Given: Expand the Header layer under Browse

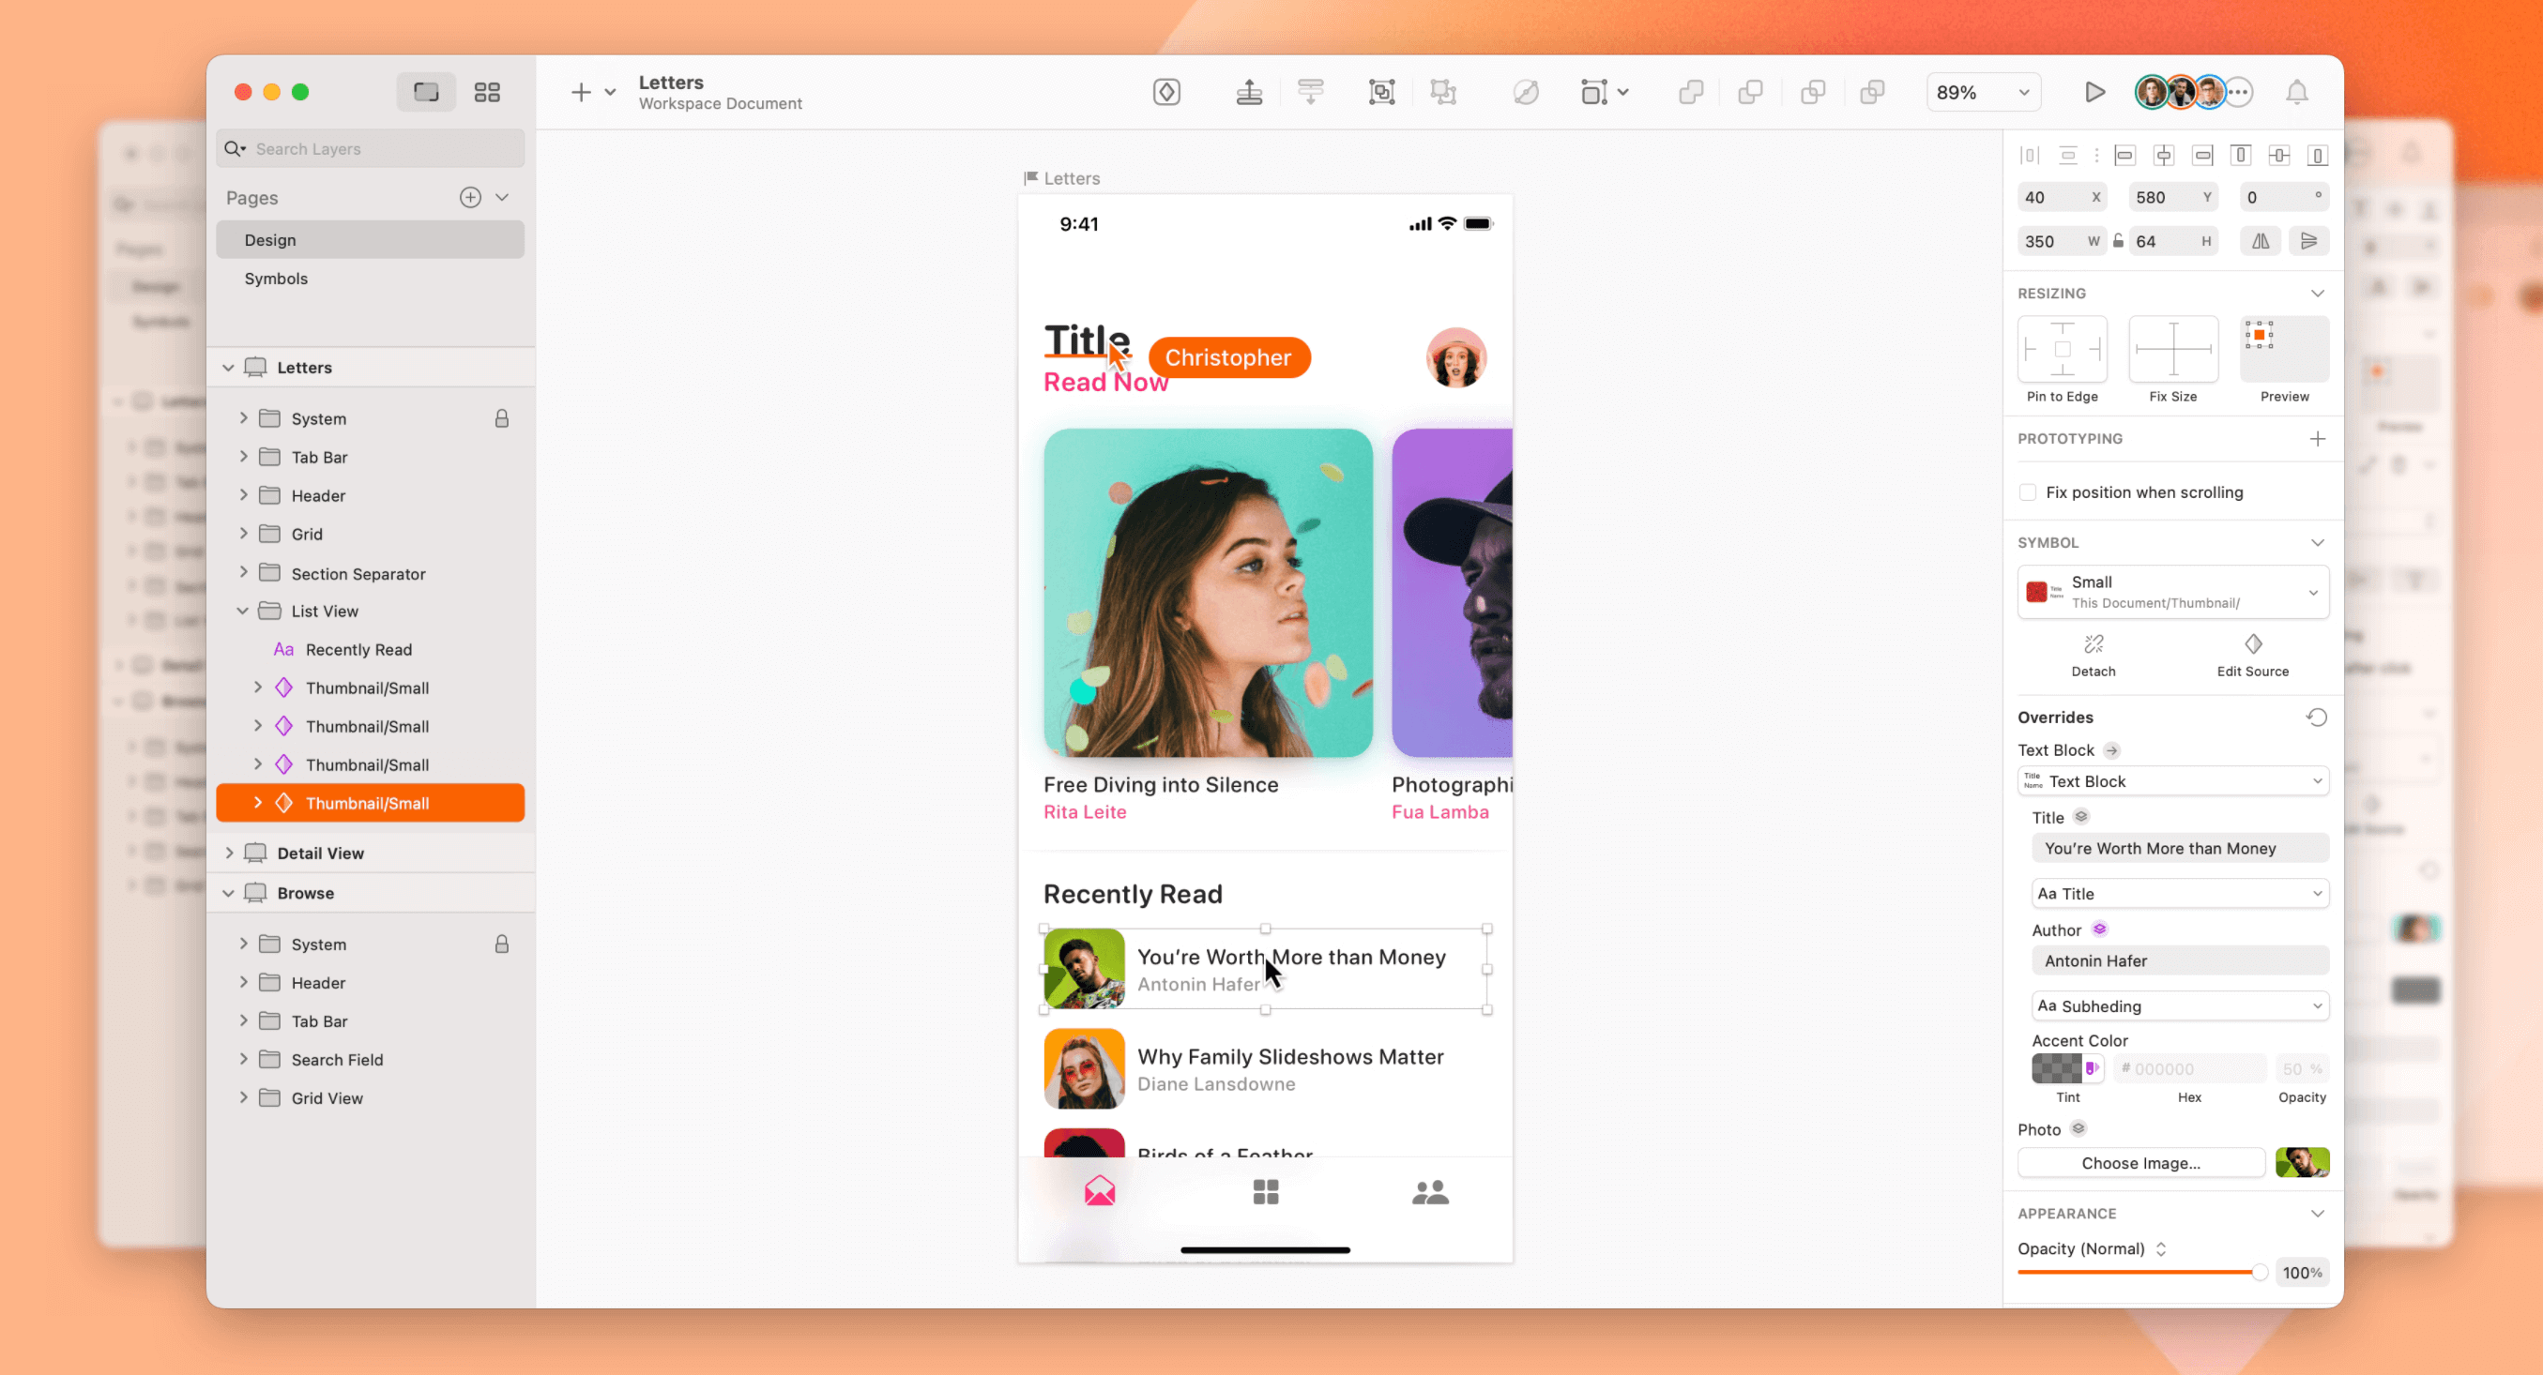Looking at the screenshot, I should point(242,982).
